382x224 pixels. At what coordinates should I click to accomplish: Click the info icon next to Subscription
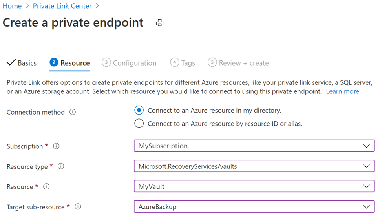click(x=56, y=146)
